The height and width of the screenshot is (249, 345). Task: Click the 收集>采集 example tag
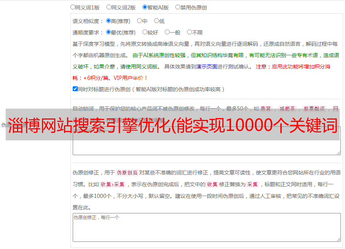pos(112,184)
